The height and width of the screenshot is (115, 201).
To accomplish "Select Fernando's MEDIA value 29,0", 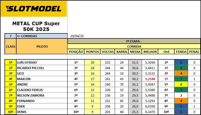I will coord(135,101).
